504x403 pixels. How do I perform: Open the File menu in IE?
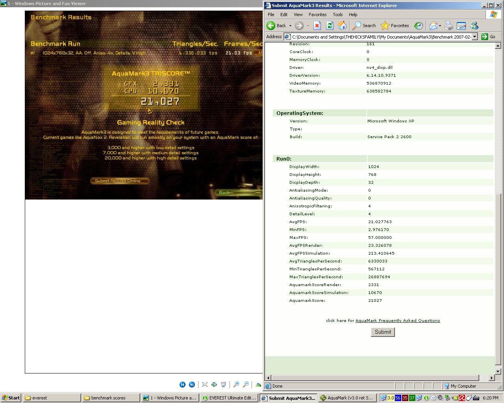tap(271, 15)
